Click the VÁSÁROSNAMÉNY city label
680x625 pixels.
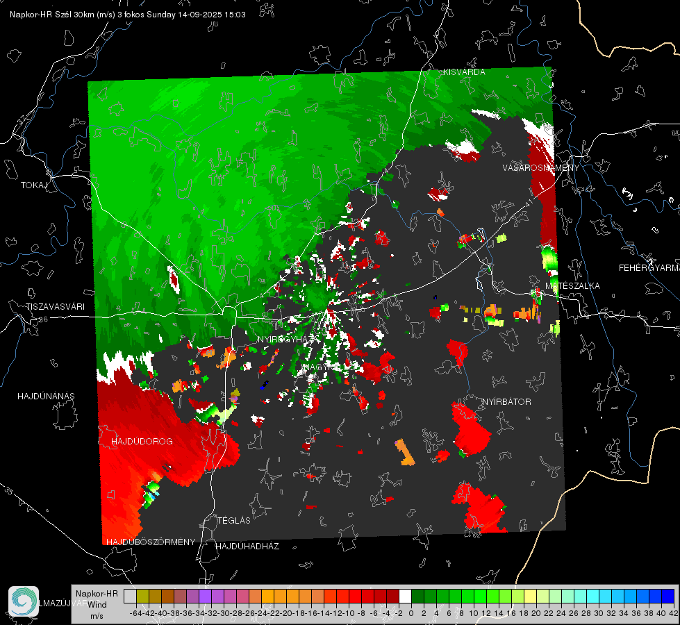541,168
